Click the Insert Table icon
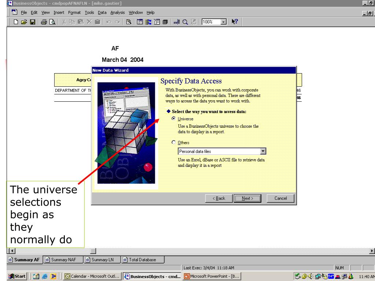The image size is (375, 281). 157,22
